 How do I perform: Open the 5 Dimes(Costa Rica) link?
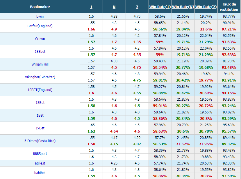[40, 141]
